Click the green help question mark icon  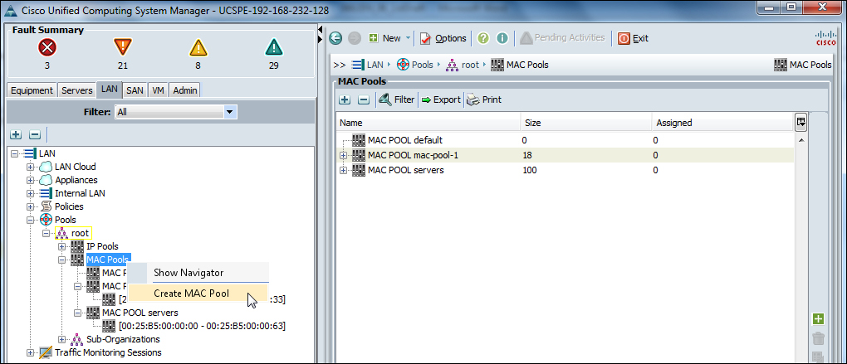[483, 38]
